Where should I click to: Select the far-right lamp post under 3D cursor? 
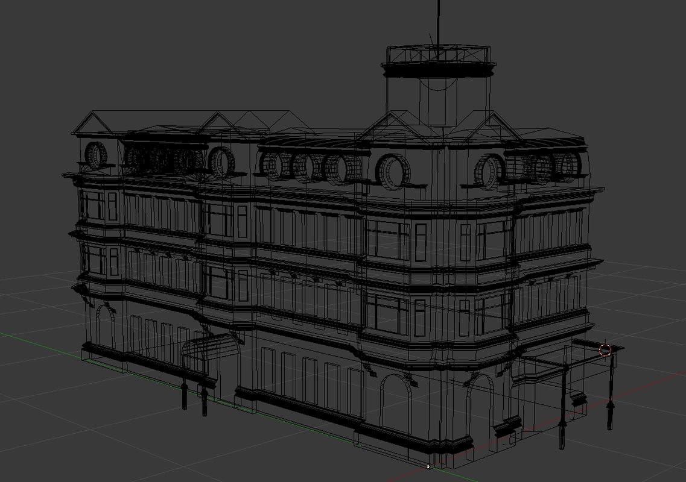pyautogui.click(x=610, y=392)
